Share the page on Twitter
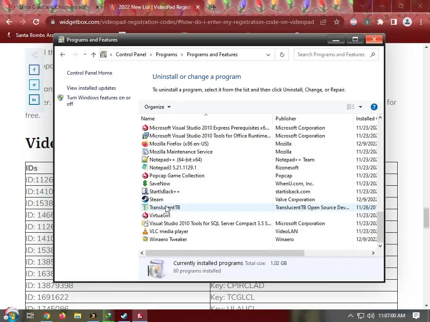430x322 pixels. [x=34, y=85]
